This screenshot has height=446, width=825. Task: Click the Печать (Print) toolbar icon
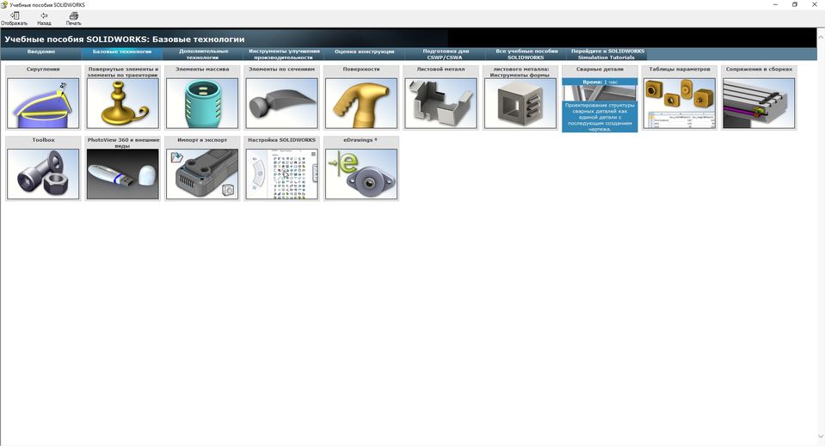tap(73, 15)
